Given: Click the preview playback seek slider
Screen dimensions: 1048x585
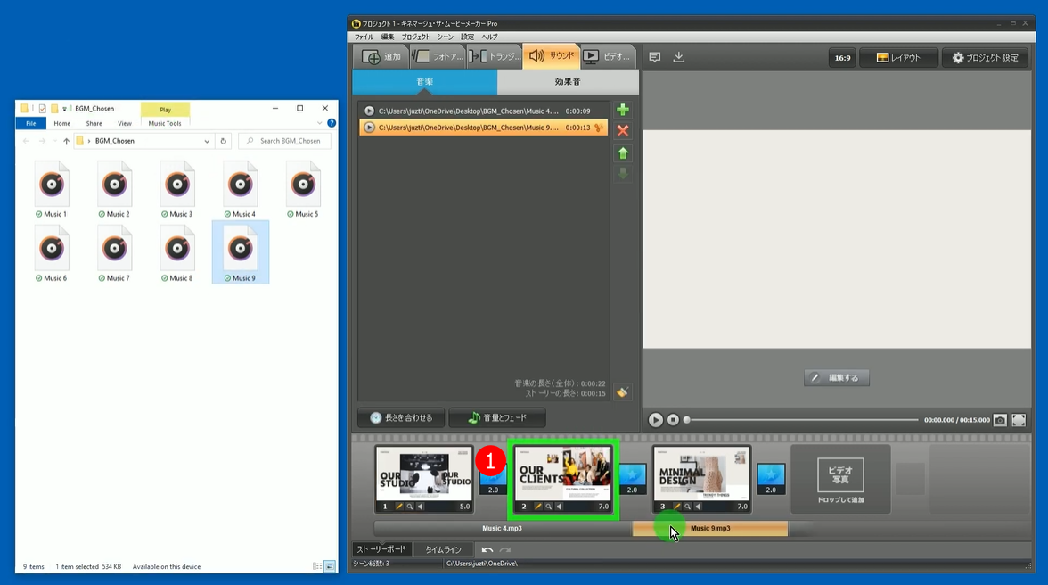Looking at the screenshot, I should [802, 420].
